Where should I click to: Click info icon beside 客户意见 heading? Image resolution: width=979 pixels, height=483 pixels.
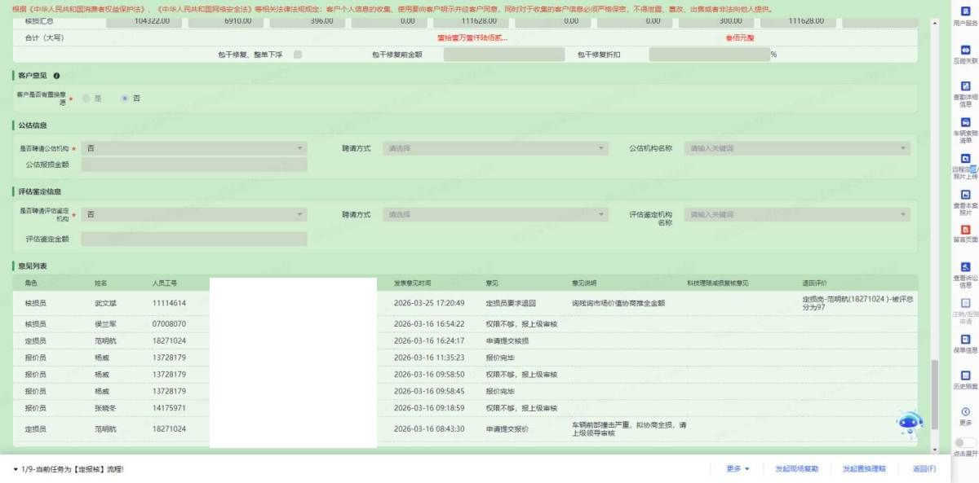(56, 76)
